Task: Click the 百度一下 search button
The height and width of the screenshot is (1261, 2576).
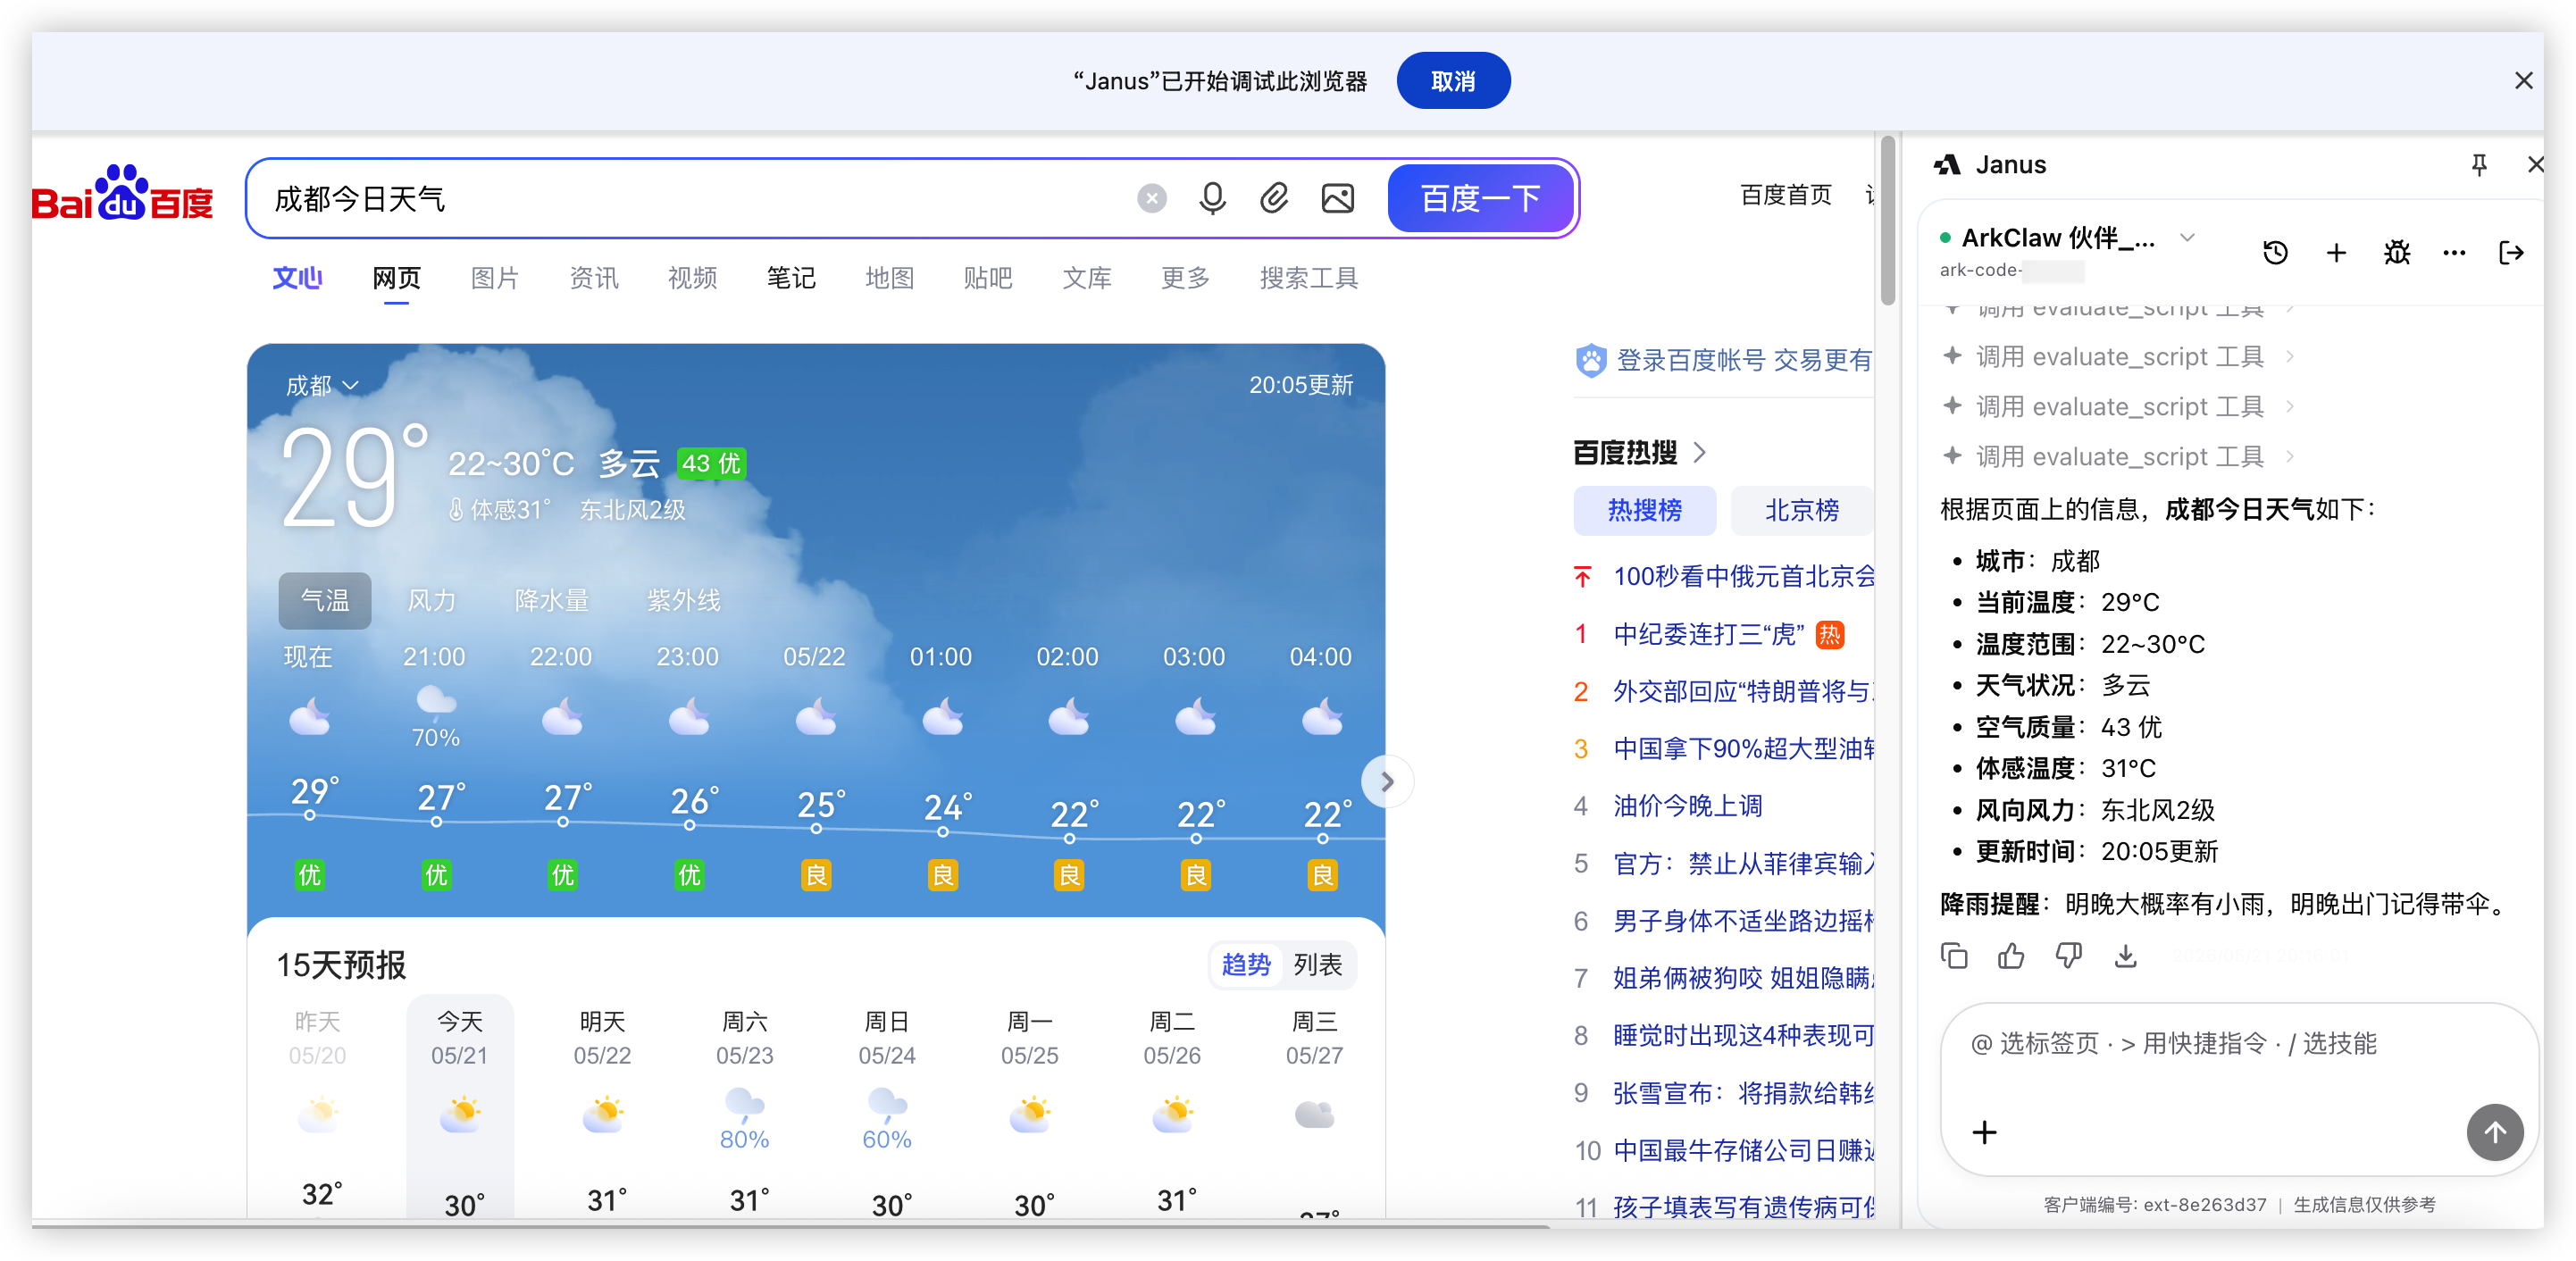Action: [1480, 198]
